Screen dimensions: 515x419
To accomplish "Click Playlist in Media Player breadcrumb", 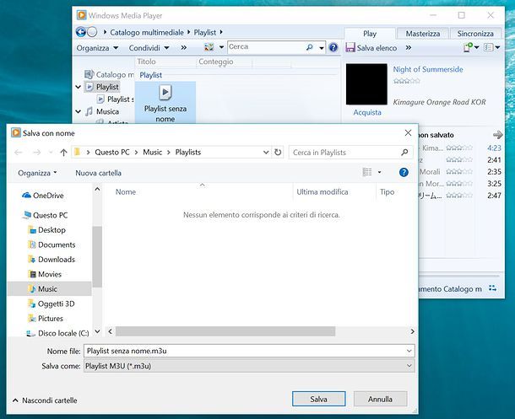I will 205,32.
